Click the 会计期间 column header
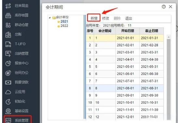178x123 pixels. pyautogui.click(x=105, y=31)
